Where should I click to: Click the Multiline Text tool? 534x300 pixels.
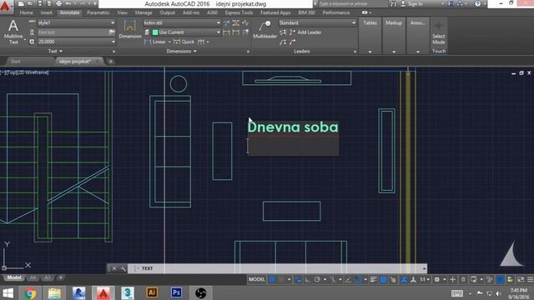click(13, 32)
